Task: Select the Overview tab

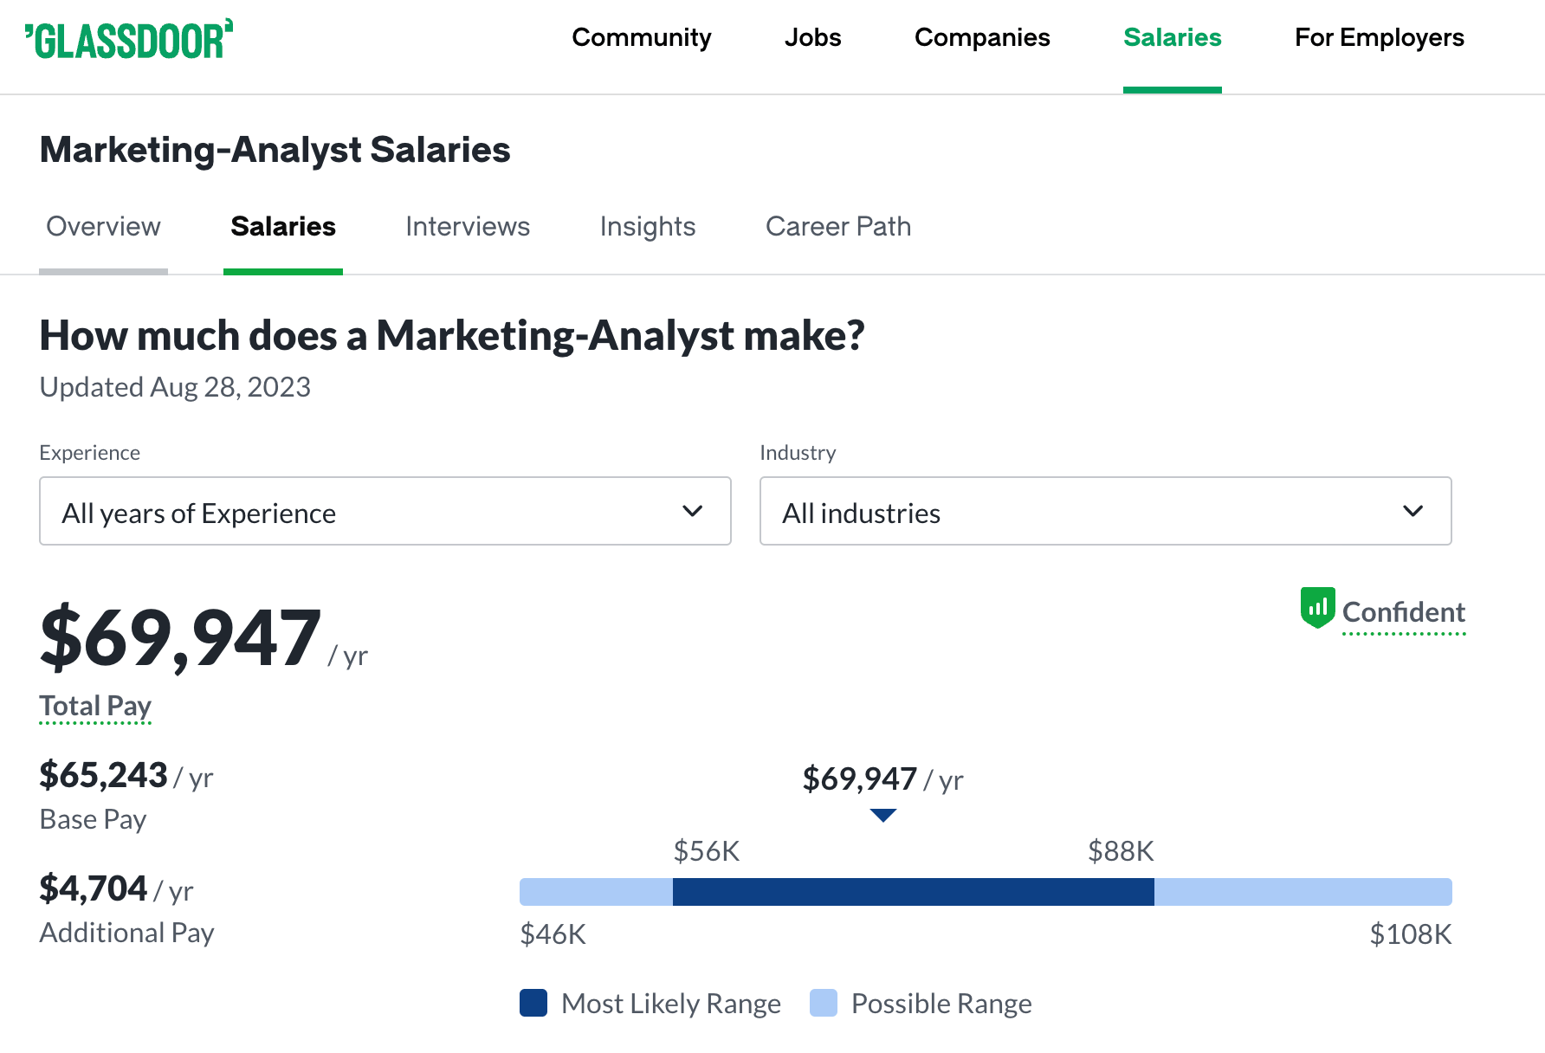Action: point(103,226)
